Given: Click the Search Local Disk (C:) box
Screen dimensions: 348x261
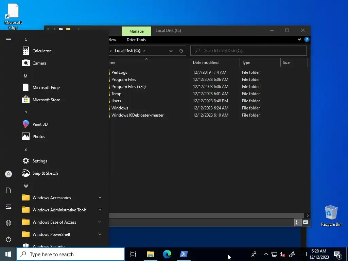Looking at the screenshot, I should click(248, 51).
